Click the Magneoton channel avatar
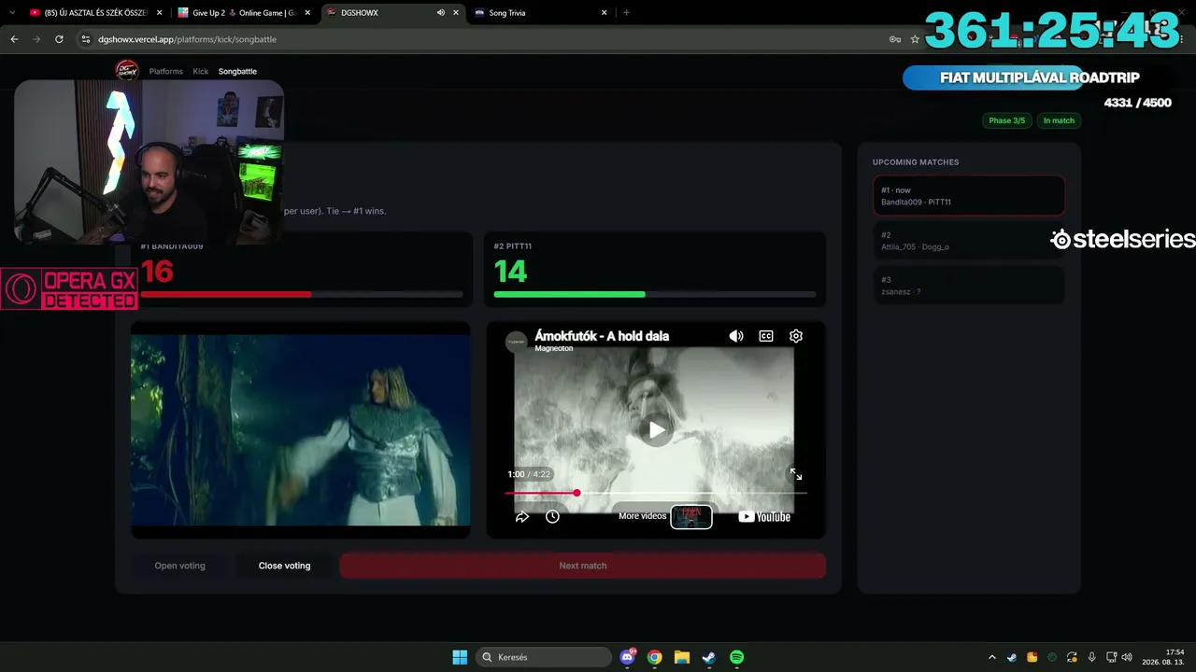Viewport: 1196px width, 672px height. pyautogui.click(x=517, y=342)
